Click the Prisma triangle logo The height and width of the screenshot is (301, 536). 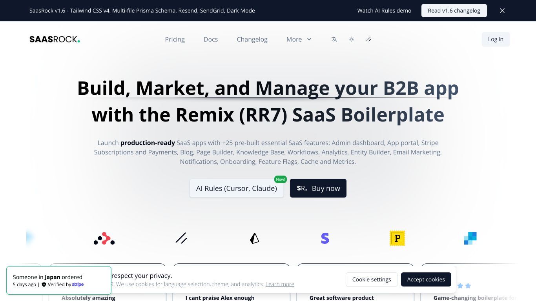pos(255,238)
